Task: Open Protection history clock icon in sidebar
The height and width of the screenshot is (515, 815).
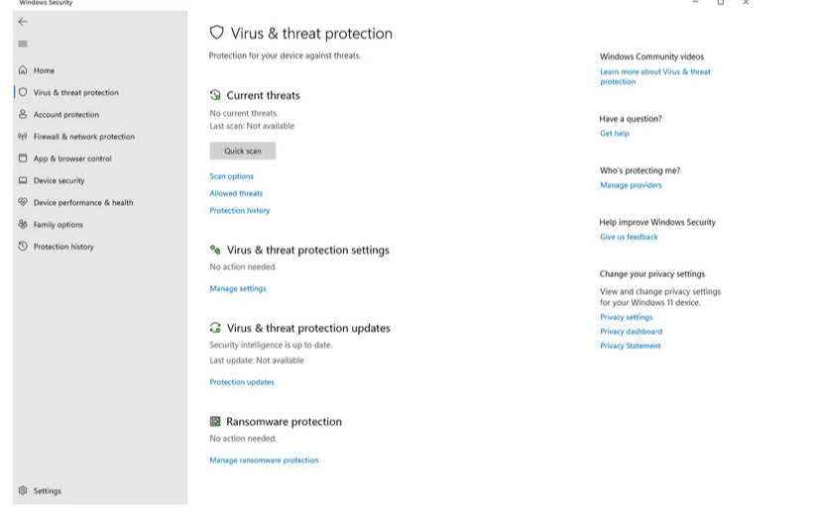Action: [23, 247]
